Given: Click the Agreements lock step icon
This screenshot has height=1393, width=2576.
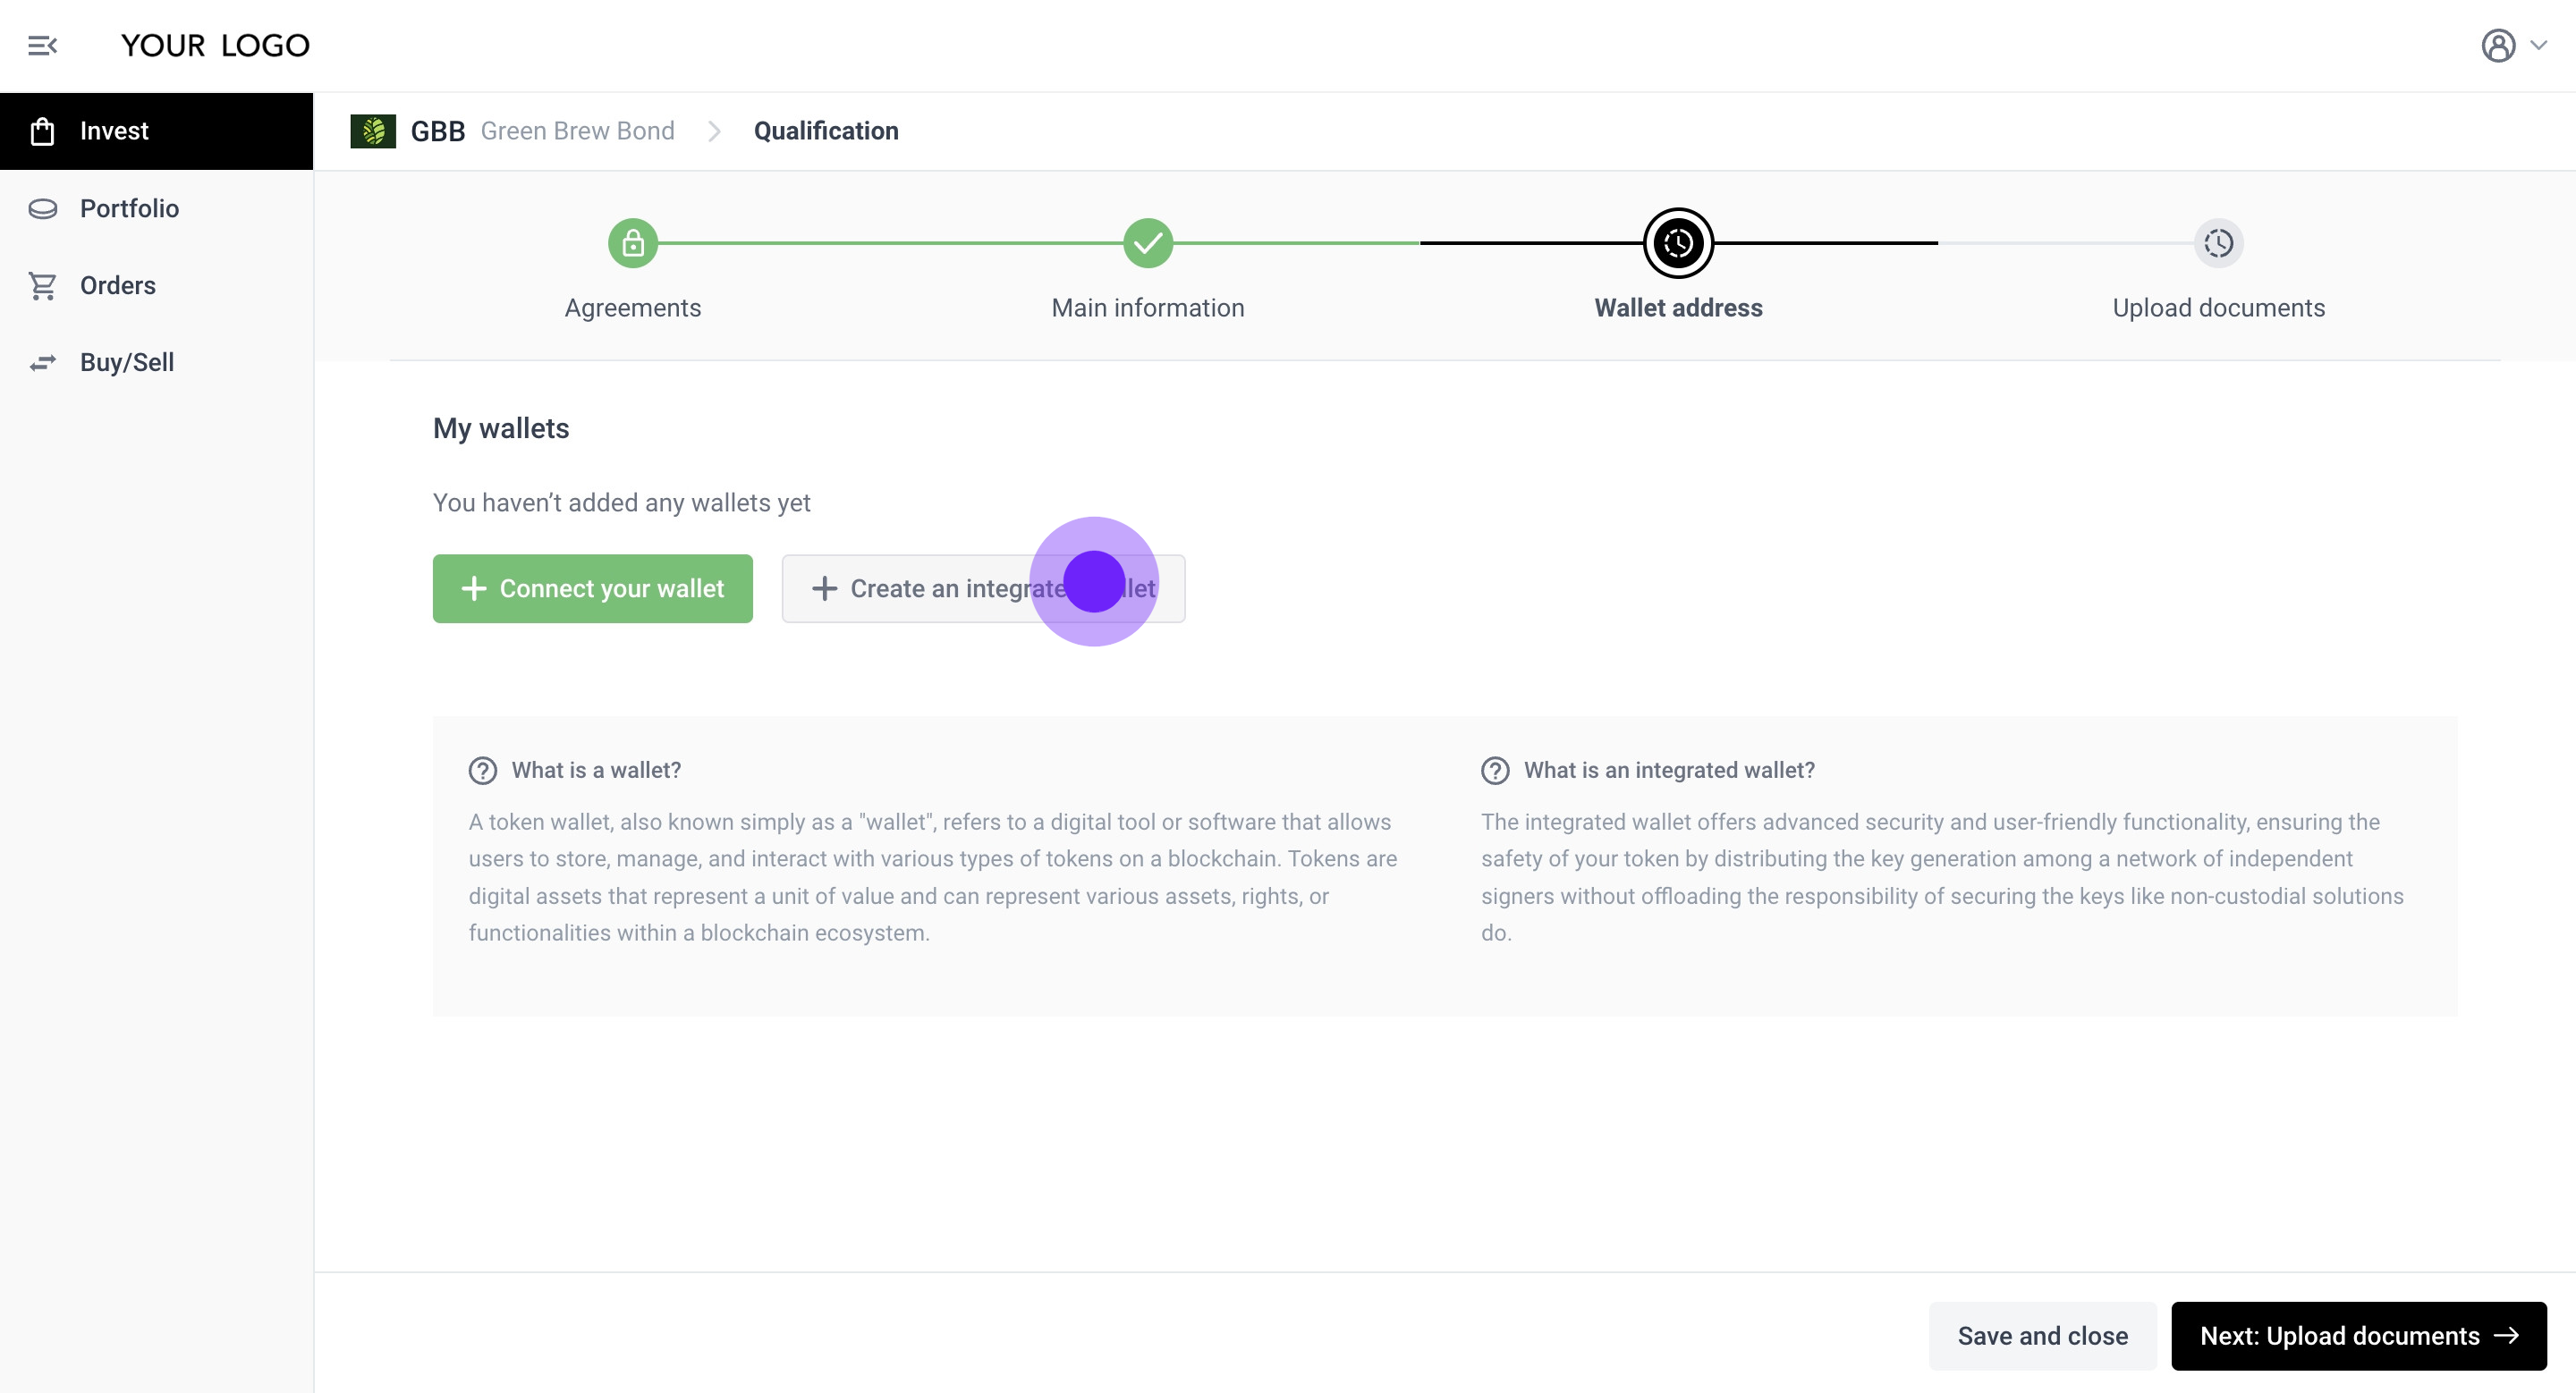Looking at the screenshot, I should (633, 243).
